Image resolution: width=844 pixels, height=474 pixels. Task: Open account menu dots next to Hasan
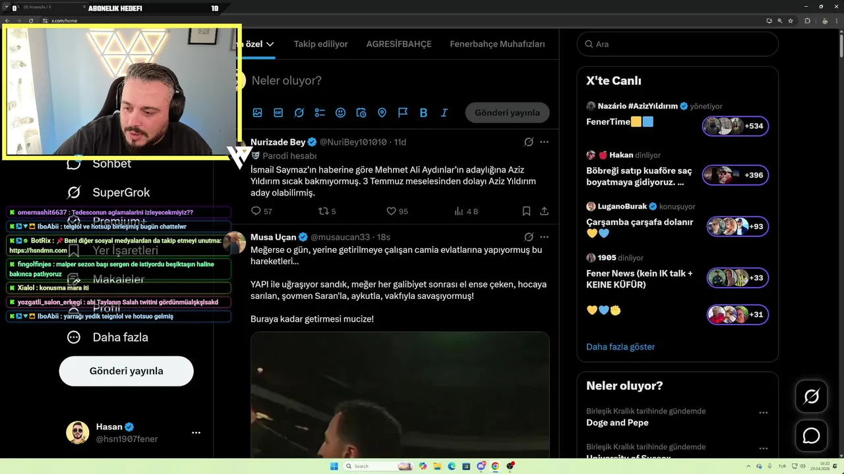[196, 433]
